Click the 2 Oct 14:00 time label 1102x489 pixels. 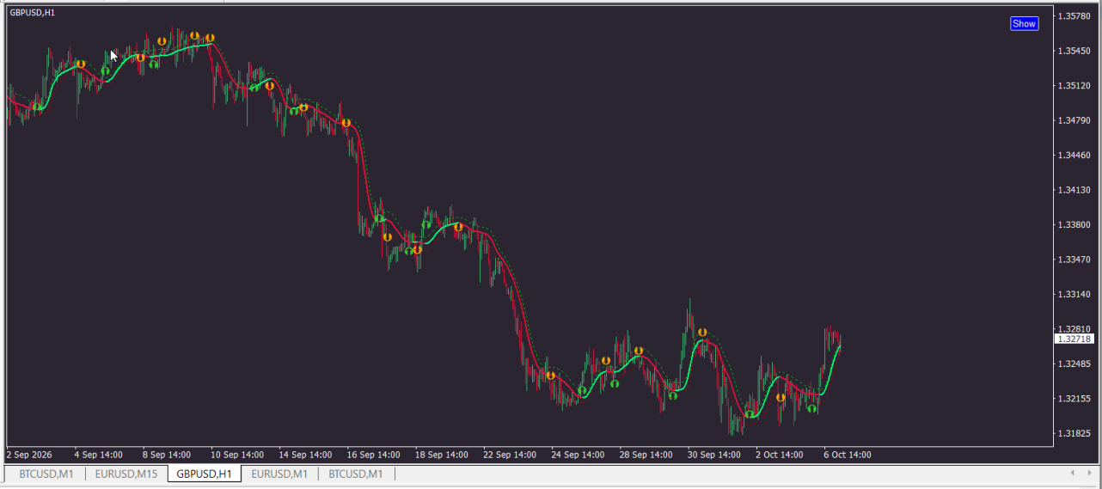tap(780, 455)
